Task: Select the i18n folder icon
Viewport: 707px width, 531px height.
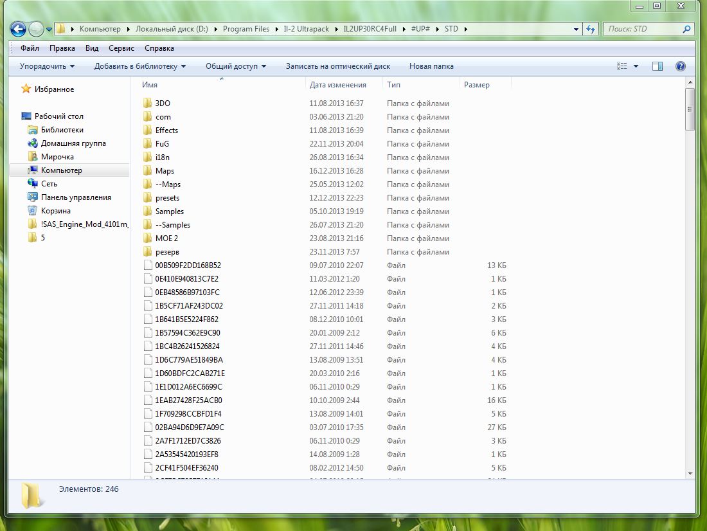Action: (147, 157)
